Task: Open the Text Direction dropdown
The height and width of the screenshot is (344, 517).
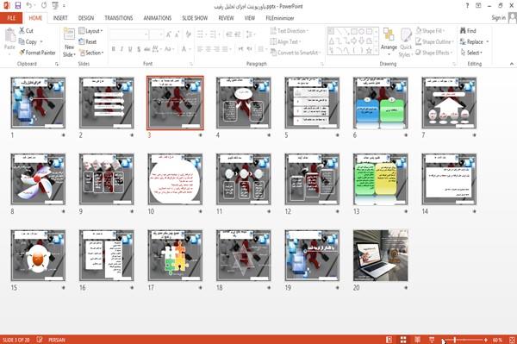Action: (290, 31)
